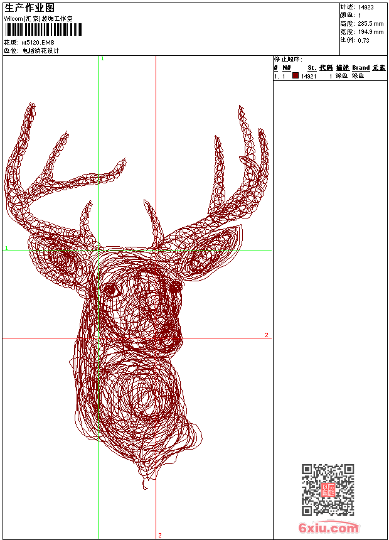The width and height of the screenshot is (389, 540).
Task: Click the height value 285.5 mm
Action: (x=370, y=23)
